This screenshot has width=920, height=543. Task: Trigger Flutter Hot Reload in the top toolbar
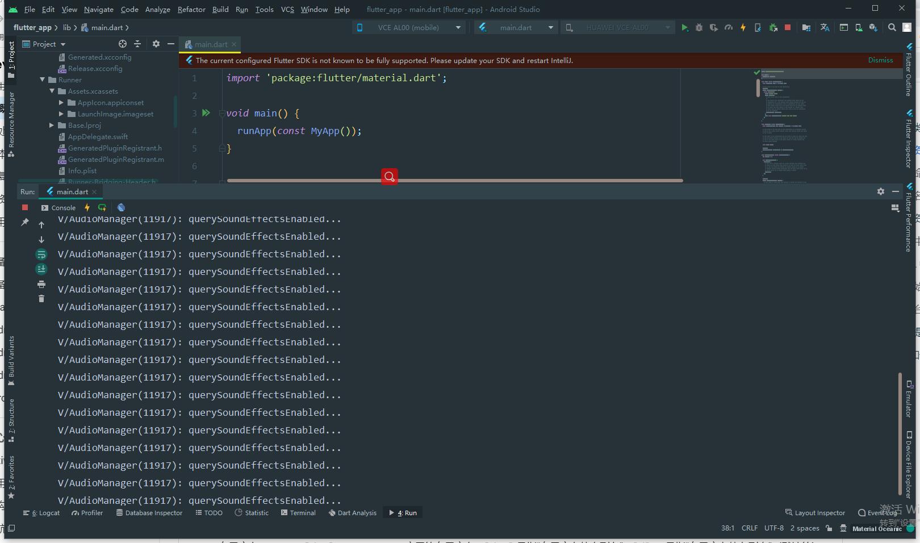pyautogui.click(x=743, y=27)
